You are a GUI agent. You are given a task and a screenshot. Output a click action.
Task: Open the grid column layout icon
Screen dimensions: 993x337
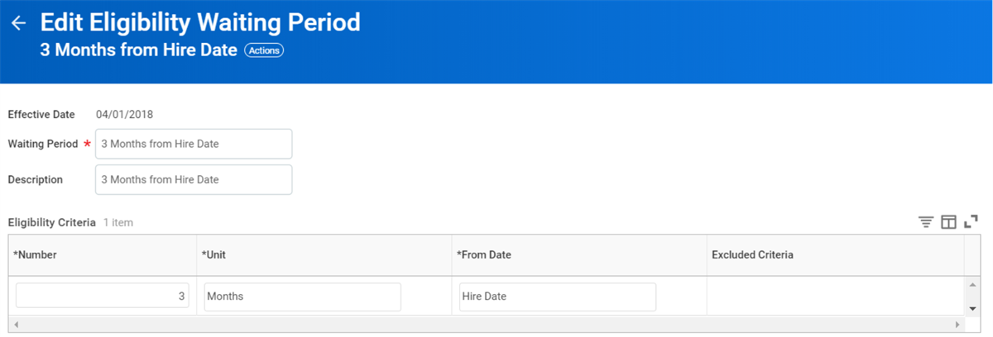pyautogui.click(x=949, y=222)
